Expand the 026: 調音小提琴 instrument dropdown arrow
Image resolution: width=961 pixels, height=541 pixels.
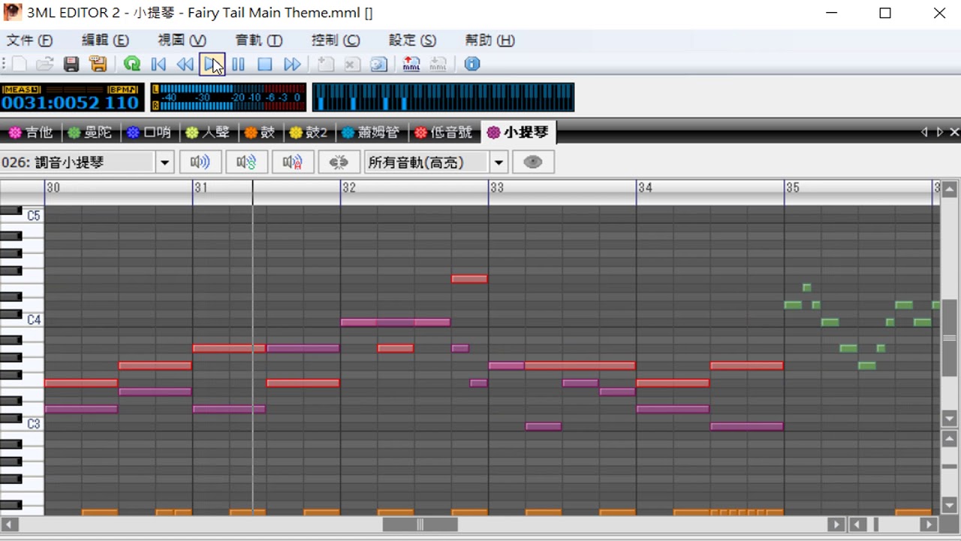tap(165, 162)
